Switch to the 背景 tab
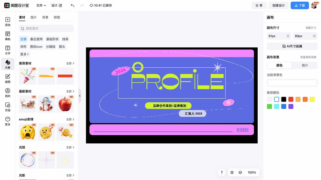 tap(45, 17)
